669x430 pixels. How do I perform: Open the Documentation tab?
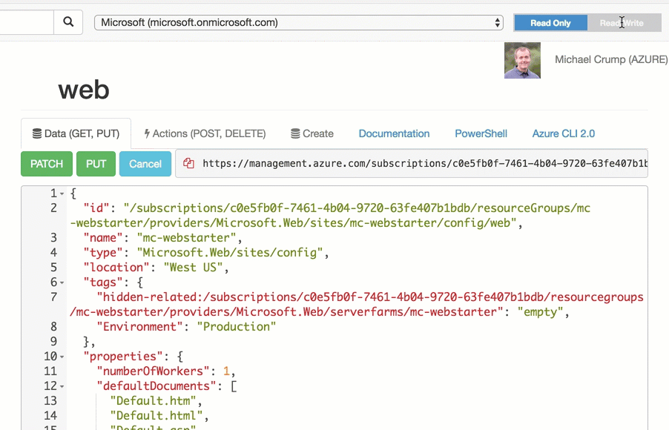(394, 133)
